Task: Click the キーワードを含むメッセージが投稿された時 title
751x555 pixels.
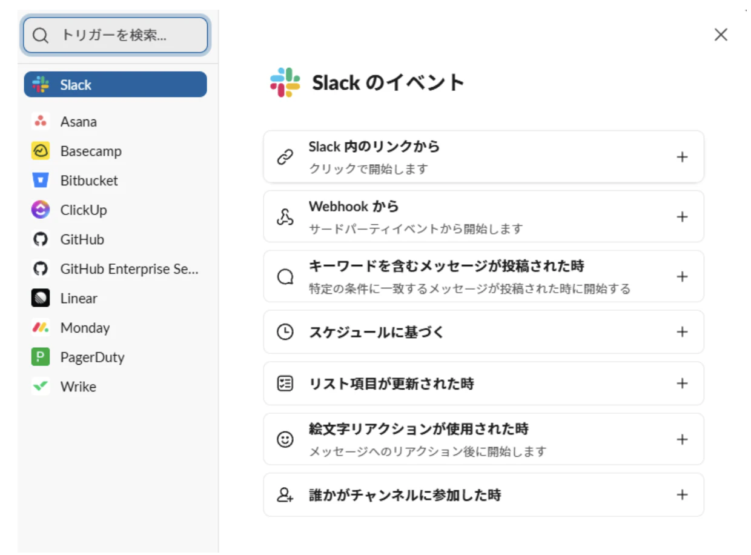Action: 446,266
